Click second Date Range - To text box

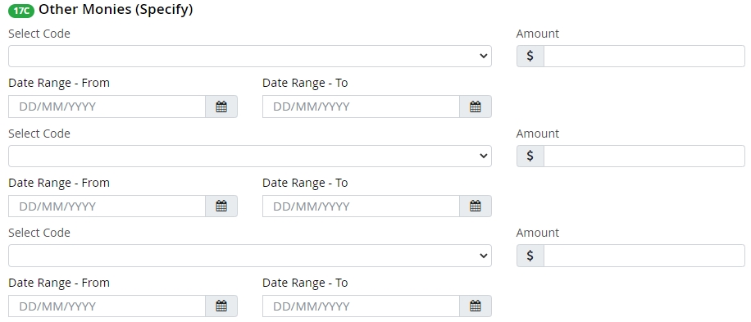[361, 206]
